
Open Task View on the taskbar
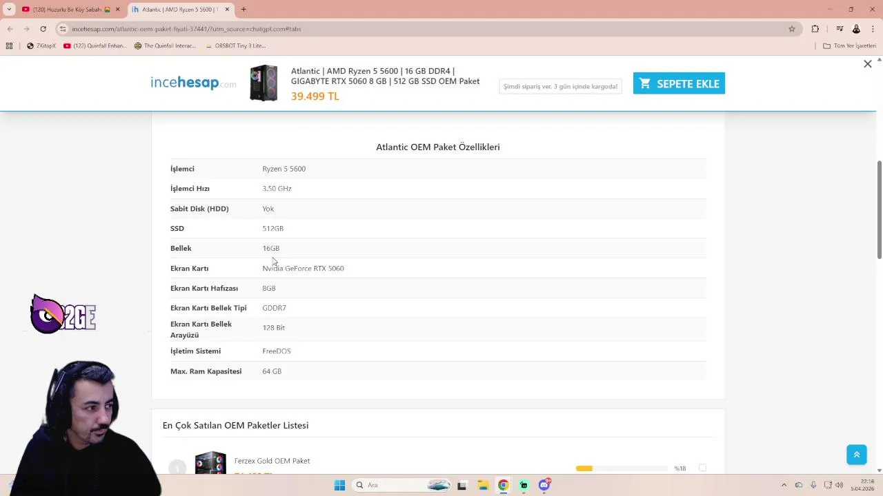coord(462,485)
